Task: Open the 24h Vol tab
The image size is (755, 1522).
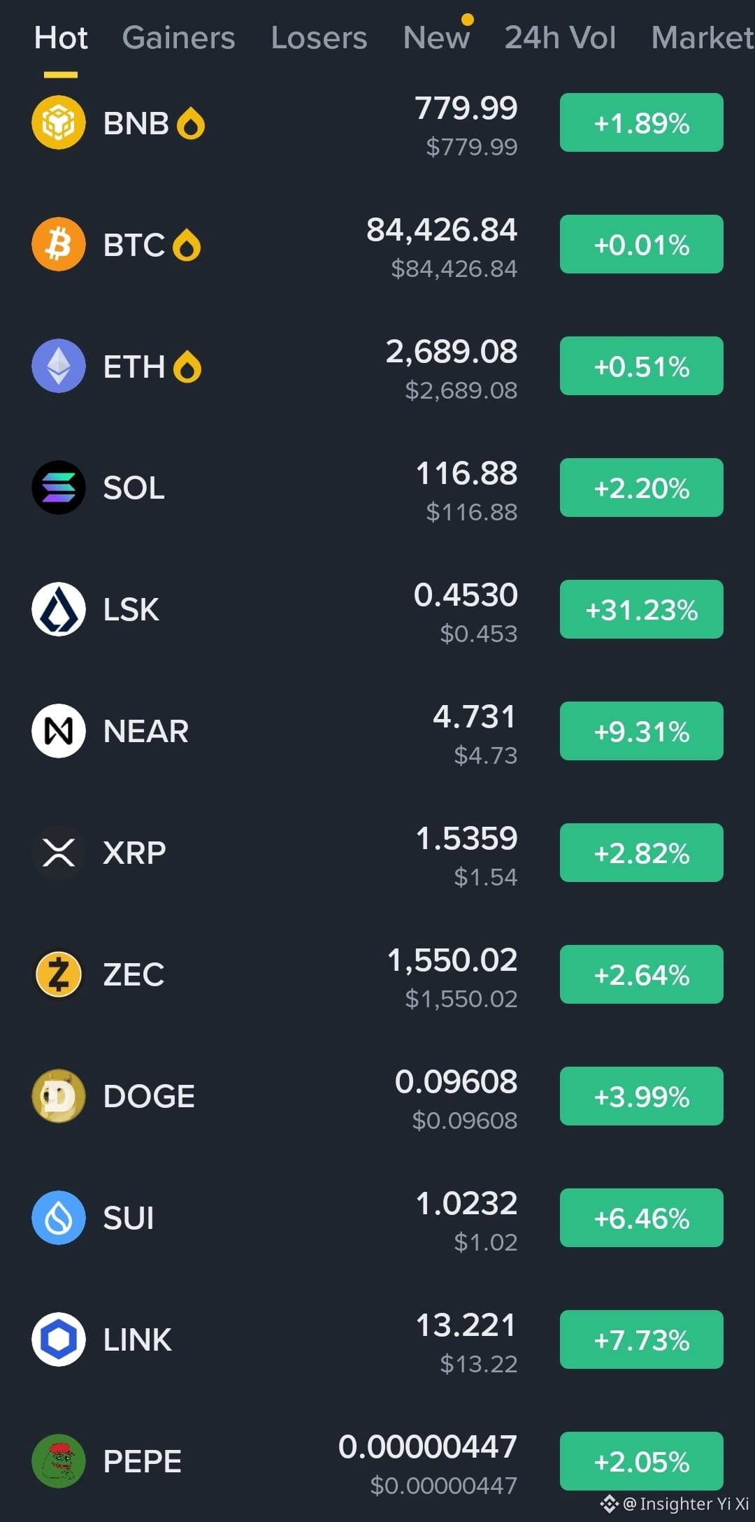Action: [560, 38]
